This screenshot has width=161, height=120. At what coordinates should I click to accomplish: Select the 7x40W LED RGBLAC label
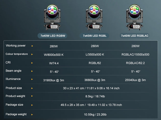point(135,36)
